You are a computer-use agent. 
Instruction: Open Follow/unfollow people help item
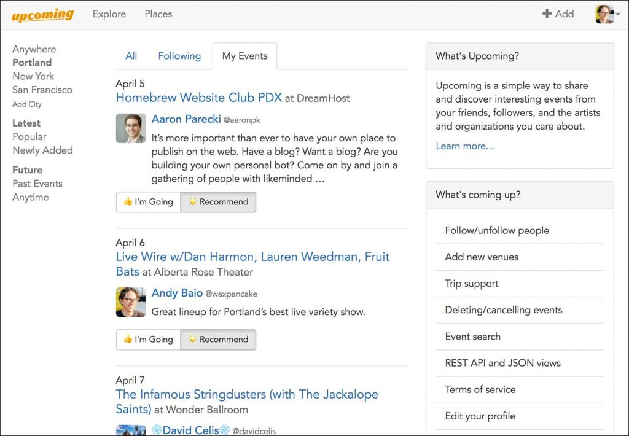click(520, 231)
